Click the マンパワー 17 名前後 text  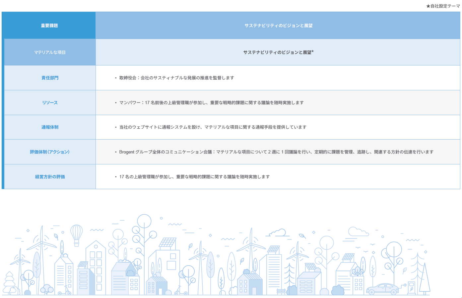click(211, 103)
